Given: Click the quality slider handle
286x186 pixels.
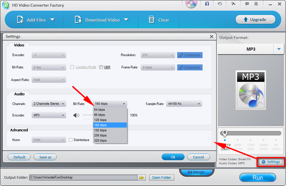Looking at the screenshot, I should coord(225,134).
